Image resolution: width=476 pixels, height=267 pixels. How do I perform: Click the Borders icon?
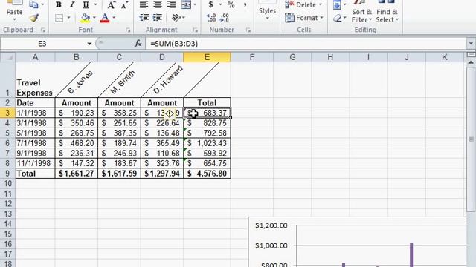pos(59,18)
